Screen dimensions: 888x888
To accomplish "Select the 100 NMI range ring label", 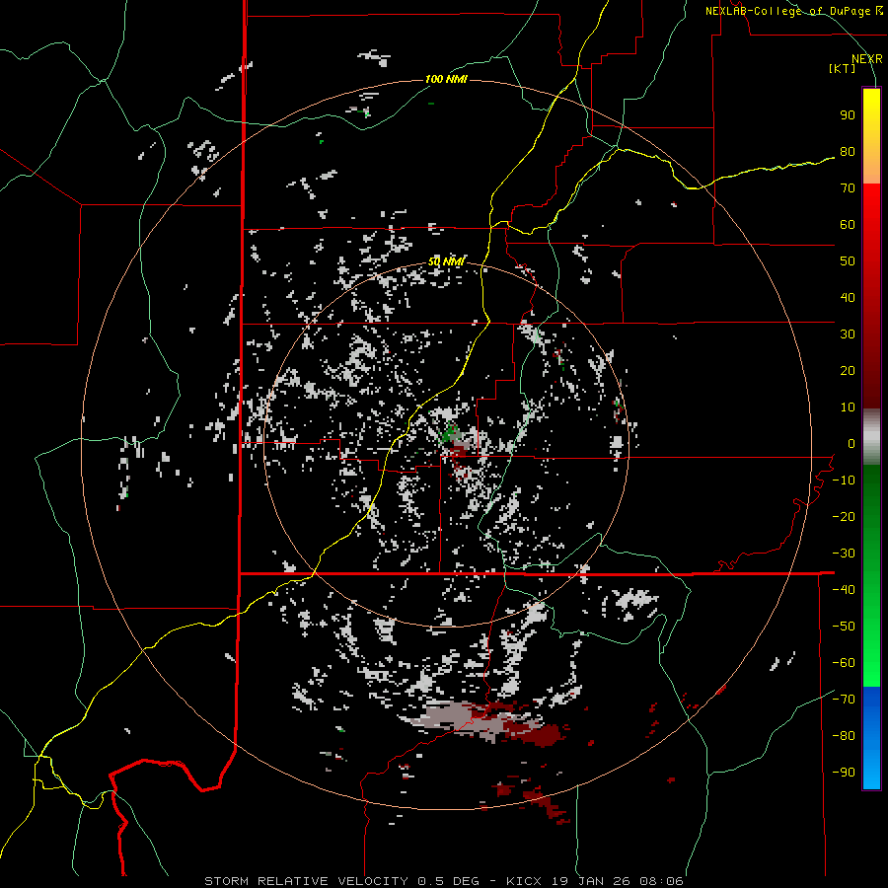I will coord(446,79).
